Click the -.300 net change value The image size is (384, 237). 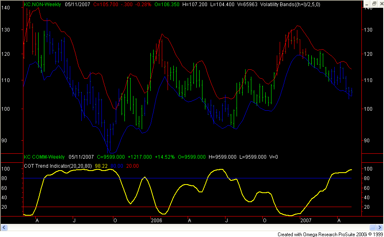click(126, 5)
